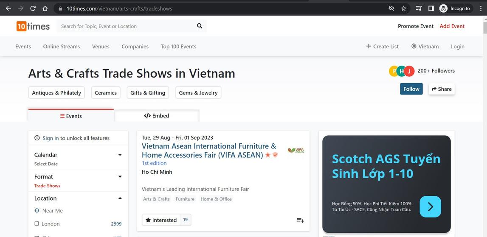Image resolution: width=487 pixels, height=237 pixels.
Task: Open Online Streams in navigation
Action: tap(62, 47)
